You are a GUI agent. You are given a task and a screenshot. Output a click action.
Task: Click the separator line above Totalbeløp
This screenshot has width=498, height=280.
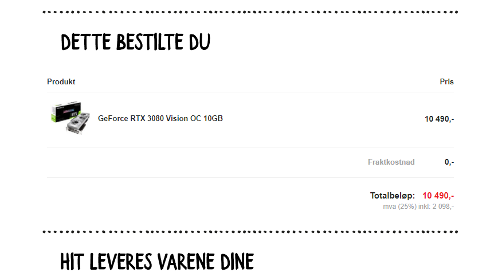click(x=250, y=177)
